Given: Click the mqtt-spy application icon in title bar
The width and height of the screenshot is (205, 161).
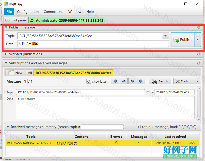Looking at the screenshot, I should (6, 4).
